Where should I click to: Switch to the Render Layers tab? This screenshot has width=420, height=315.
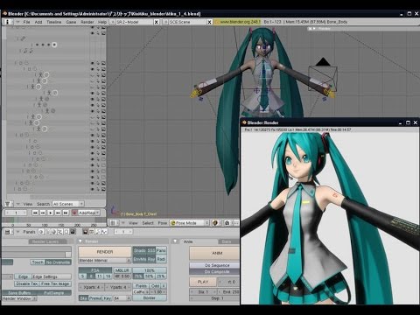pos(45,241)
